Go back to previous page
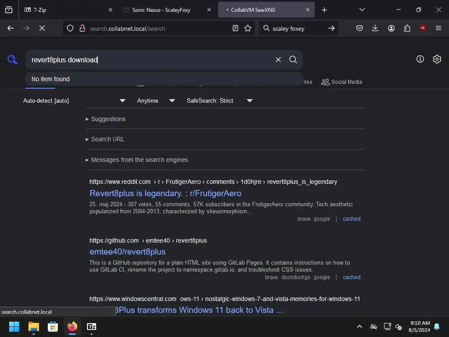Image resolution: width=449 pixels, height=337 pixels. point(11,28)
